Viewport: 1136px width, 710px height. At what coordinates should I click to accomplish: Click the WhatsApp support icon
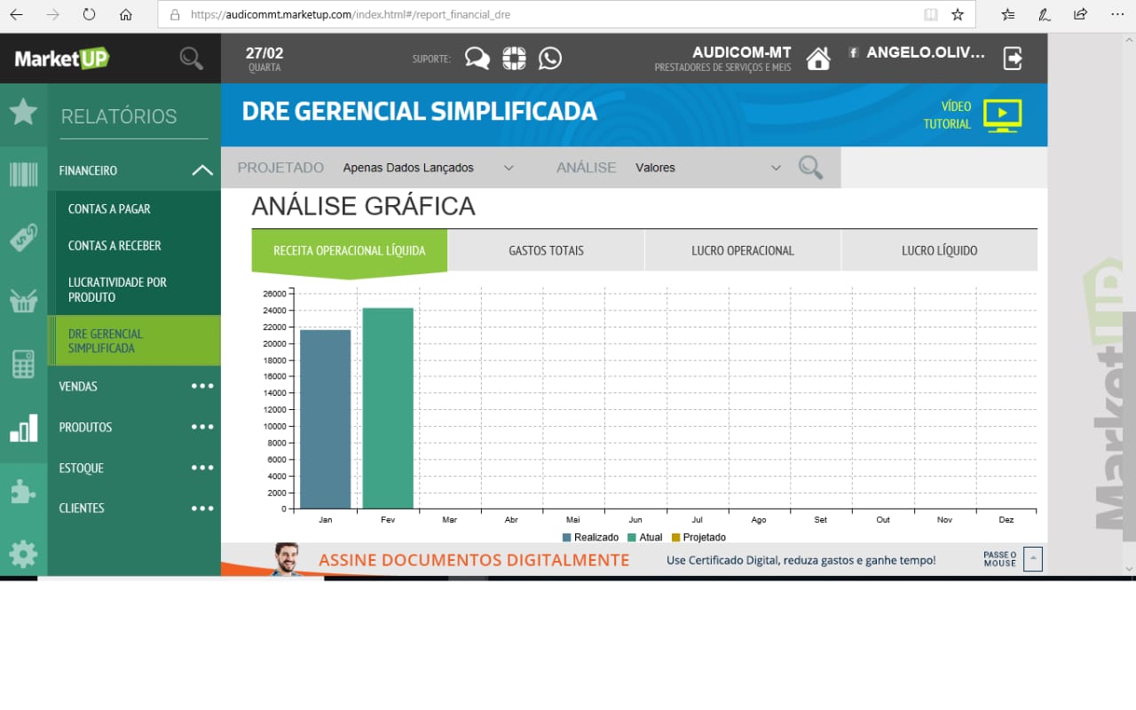[550, 59]
